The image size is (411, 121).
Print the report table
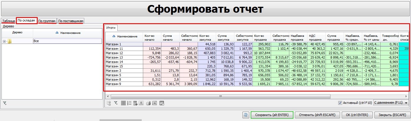coord(148,103)
